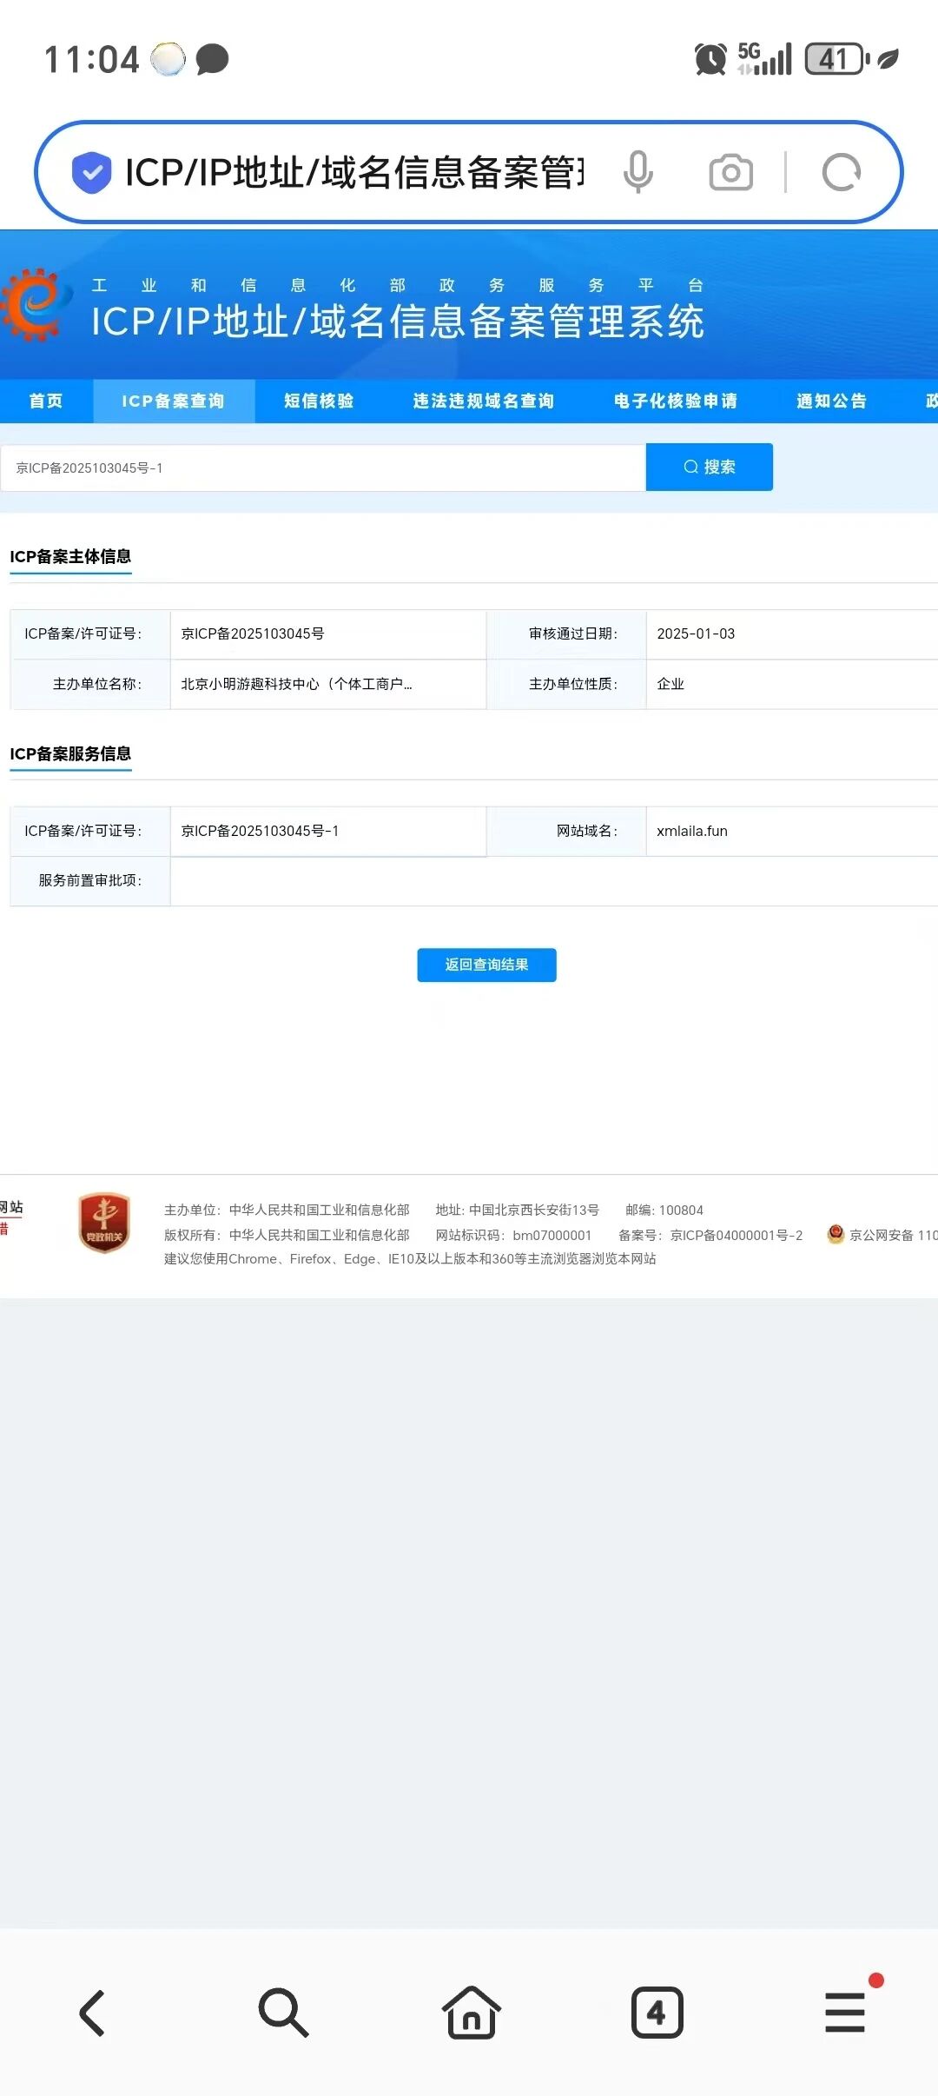This screenshot has height=2096, width=938.
Task: Tap footer postal code 100804
Action: coord(681,1210)
